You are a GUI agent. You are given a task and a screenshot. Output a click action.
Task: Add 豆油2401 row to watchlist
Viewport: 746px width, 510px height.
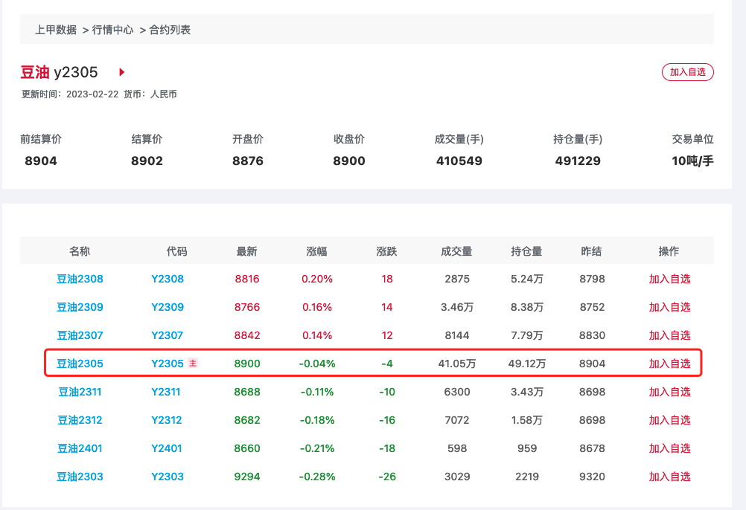click(x=669, y=448)
